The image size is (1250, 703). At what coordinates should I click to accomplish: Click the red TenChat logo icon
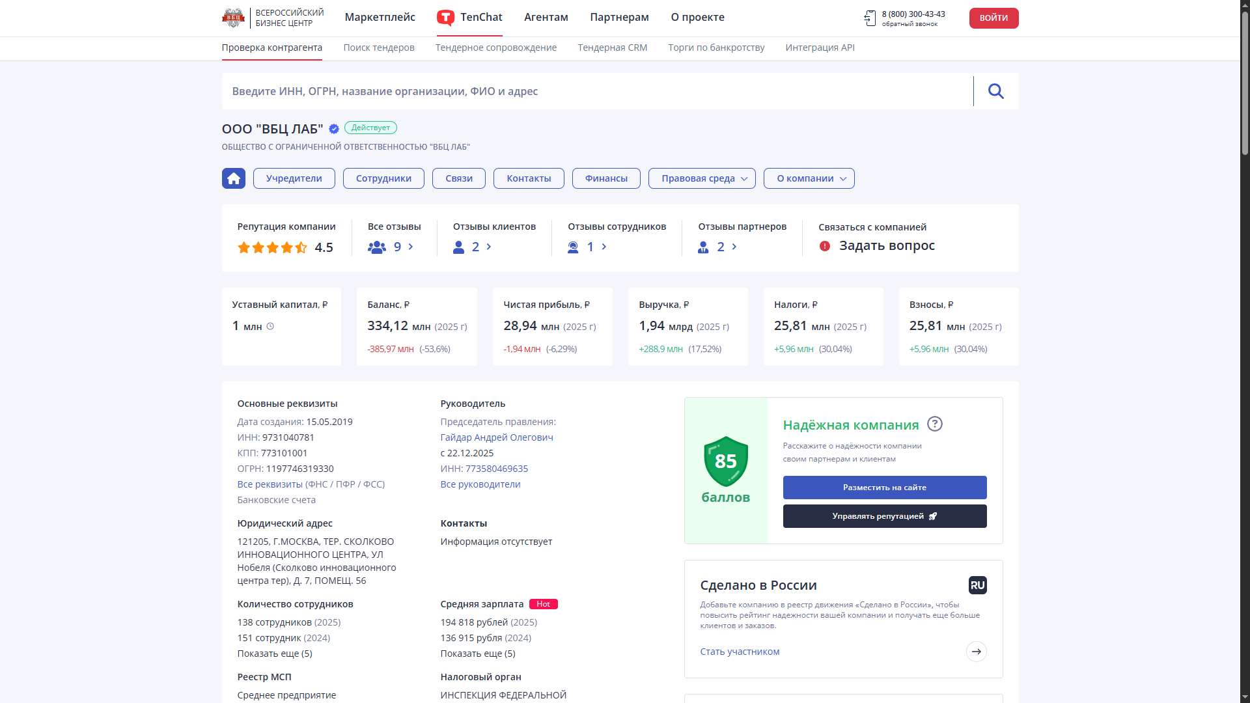point(445,18)
